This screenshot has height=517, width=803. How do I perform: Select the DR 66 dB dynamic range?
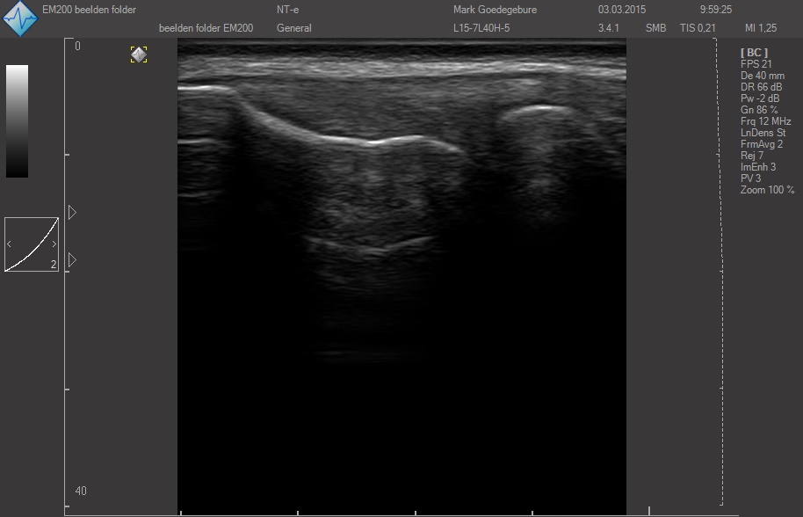[x=761, y=87]
